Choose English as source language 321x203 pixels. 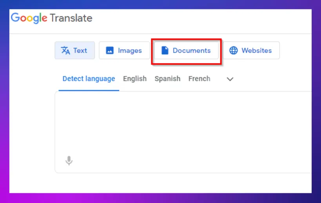(x=135, y=79)
